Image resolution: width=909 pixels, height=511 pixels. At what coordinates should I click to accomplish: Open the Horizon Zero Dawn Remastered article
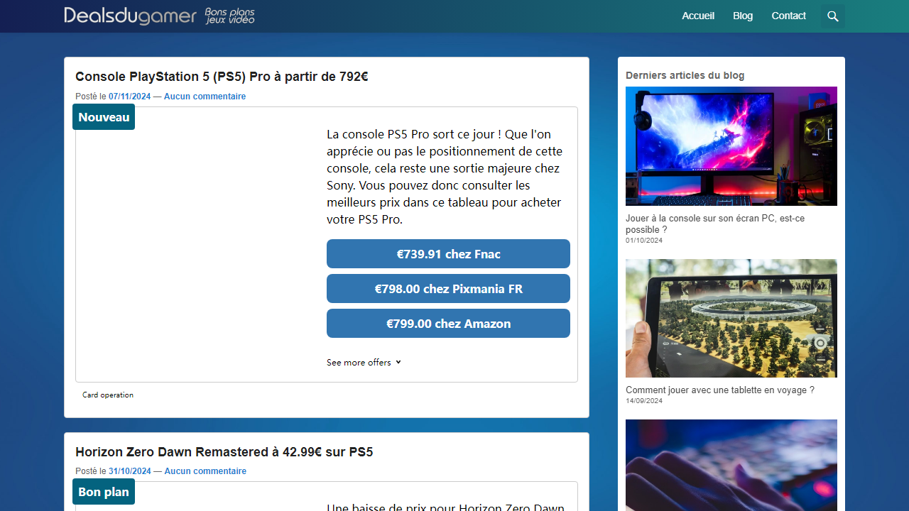point(224,452)
